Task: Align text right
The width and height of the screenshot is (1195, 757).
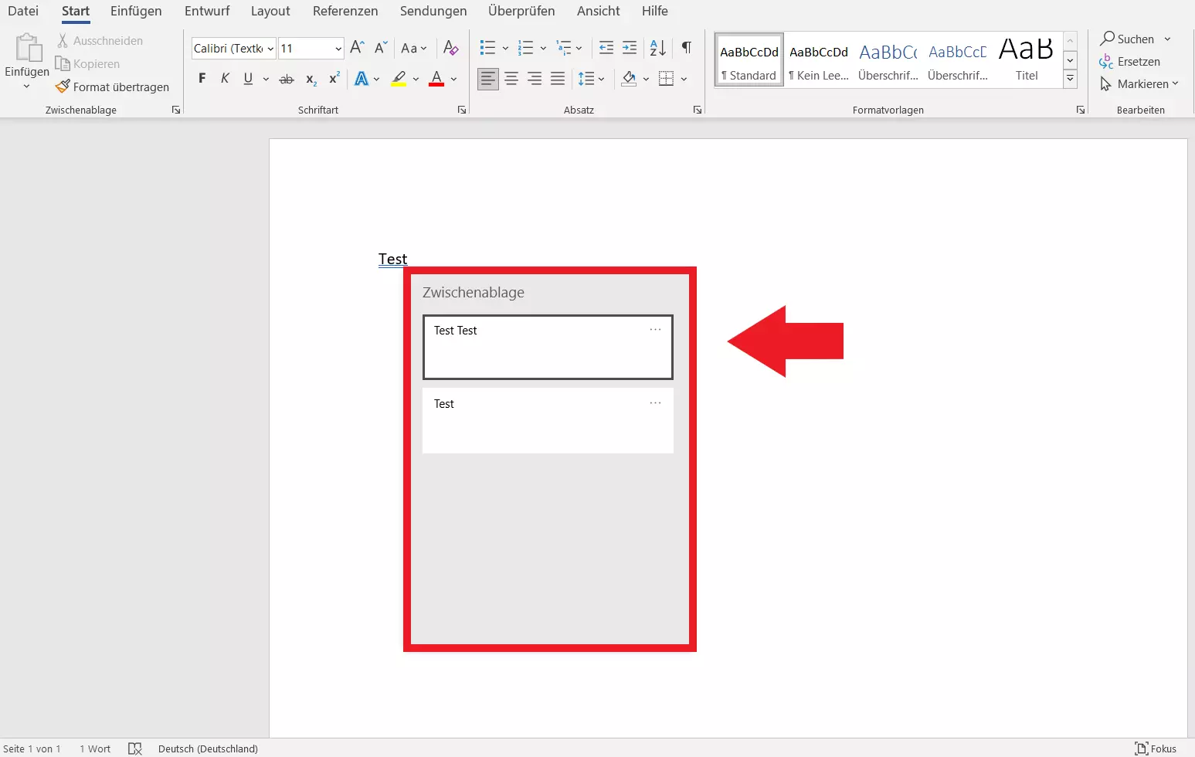Action: coord(535,79)
